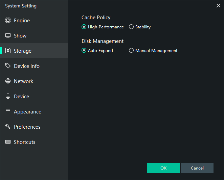The image size is (224, 180).
Task: Choose the Stability cache policy option
Action: 131,27
